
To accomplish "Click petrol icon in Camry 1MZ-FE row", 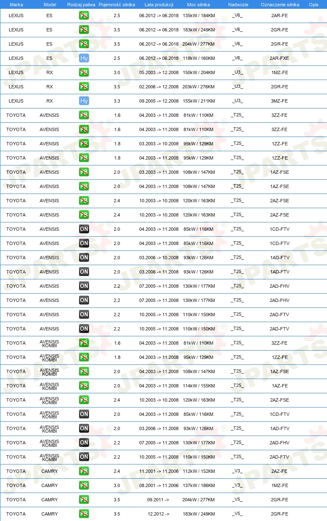I will click(x=84, y=485).
